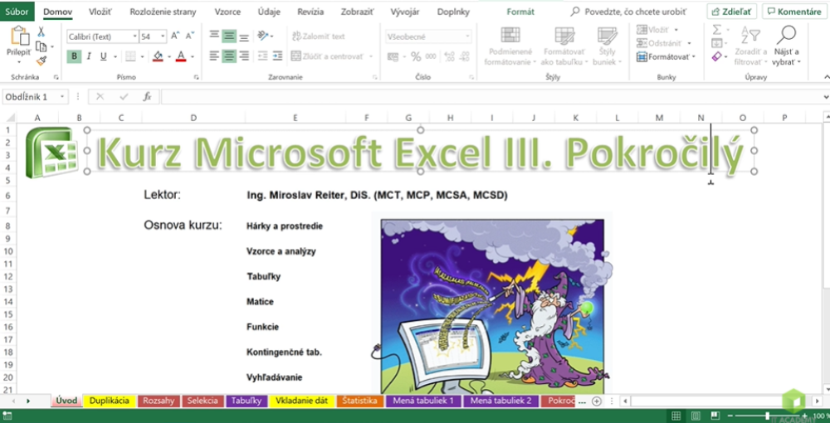This screenshot has width=830, height=423.
Task: Click the red font color swatch
Action: click(x=181, y=56)
